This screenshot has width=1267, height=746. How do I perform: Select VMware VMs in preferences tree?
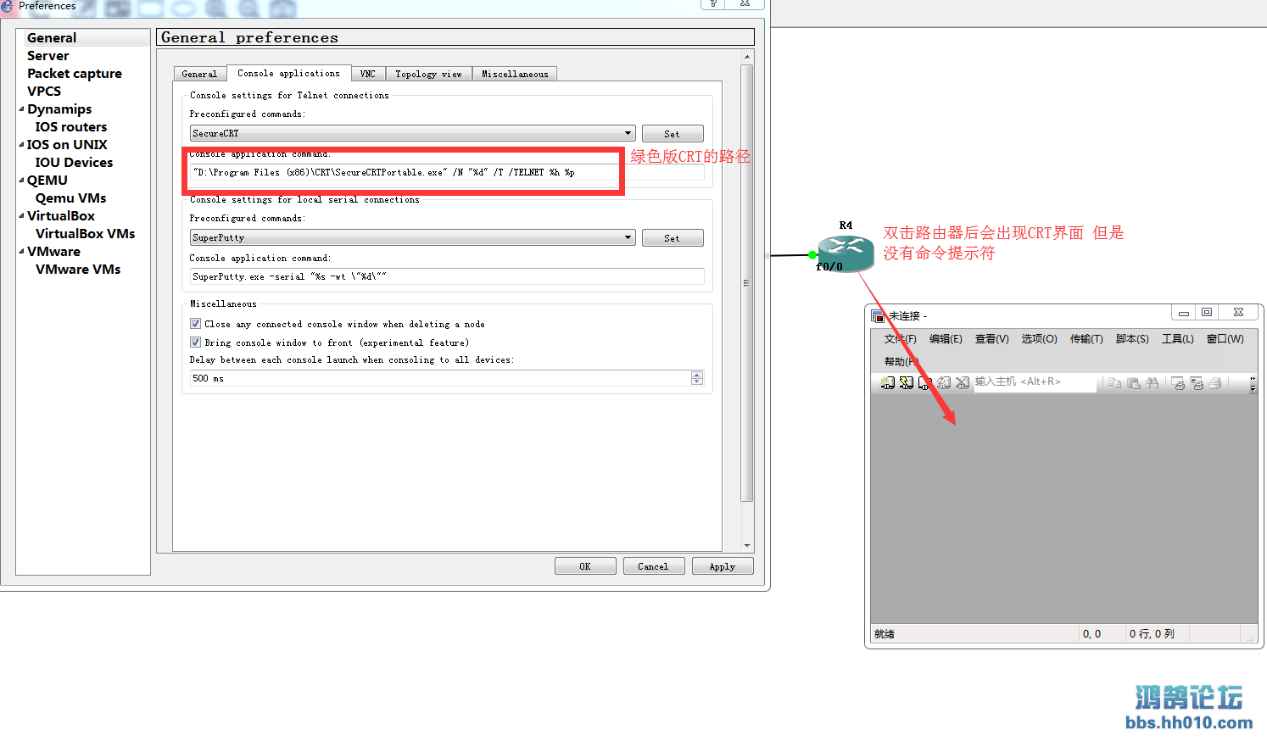[78, 269]
